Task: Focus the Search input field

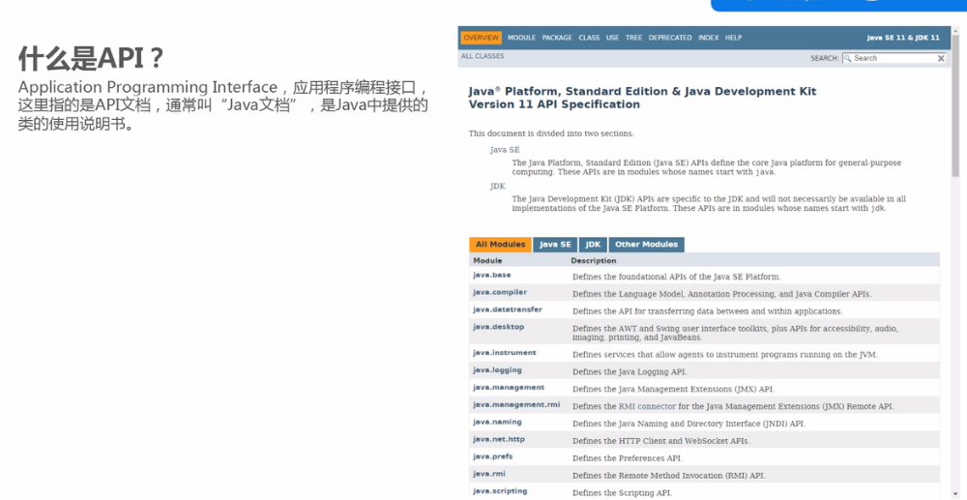Action: (894, 58)
